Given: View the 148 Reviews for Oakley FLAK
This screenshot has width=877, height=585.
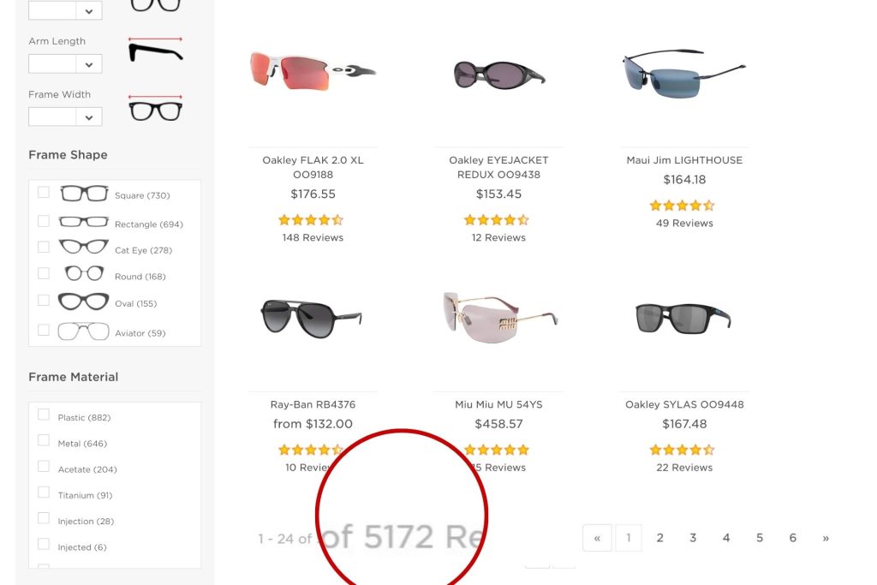Looking at the screenshot, I should coord(313,237).
